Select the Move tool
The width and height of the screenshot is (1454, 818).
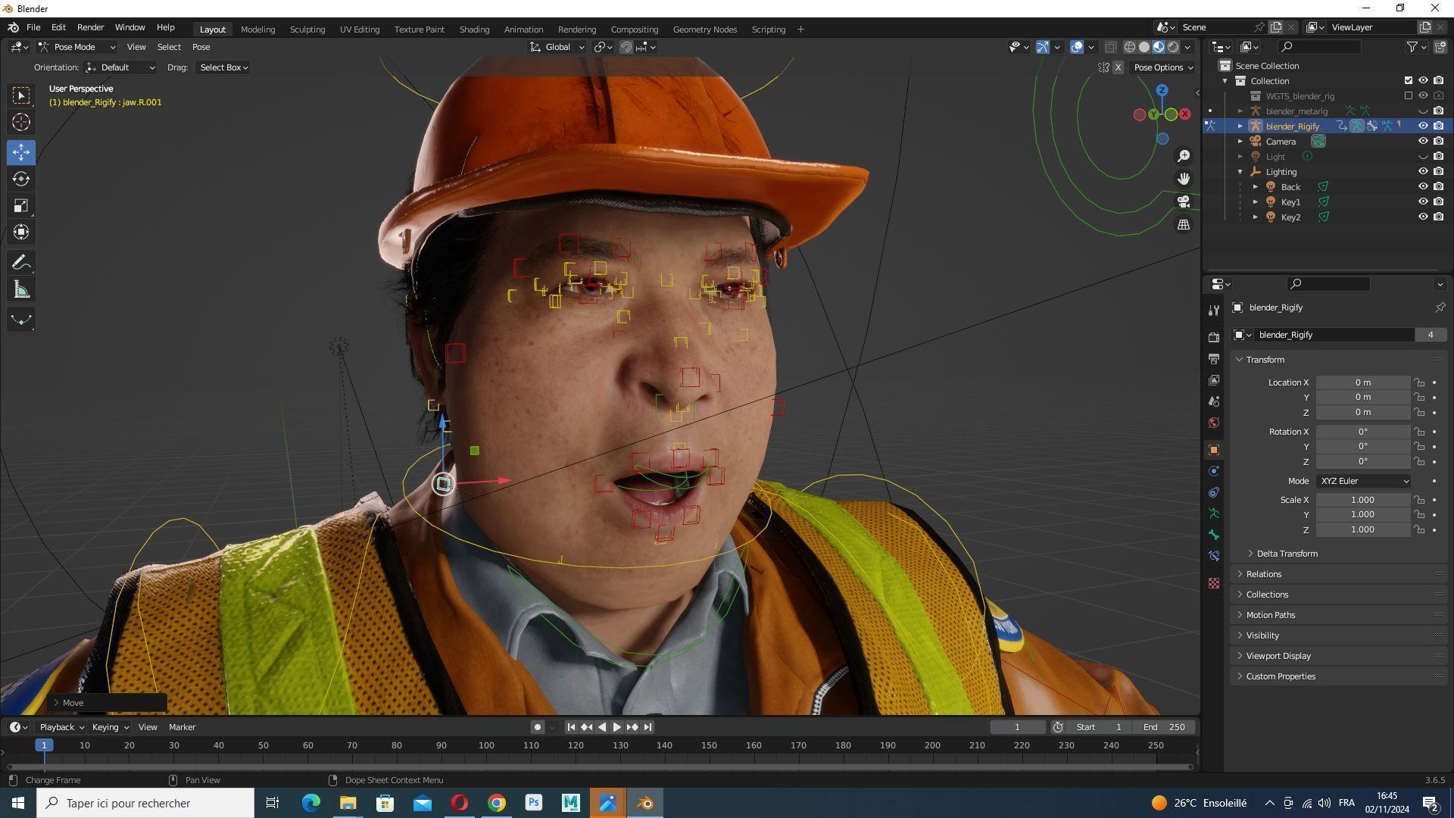21,152
